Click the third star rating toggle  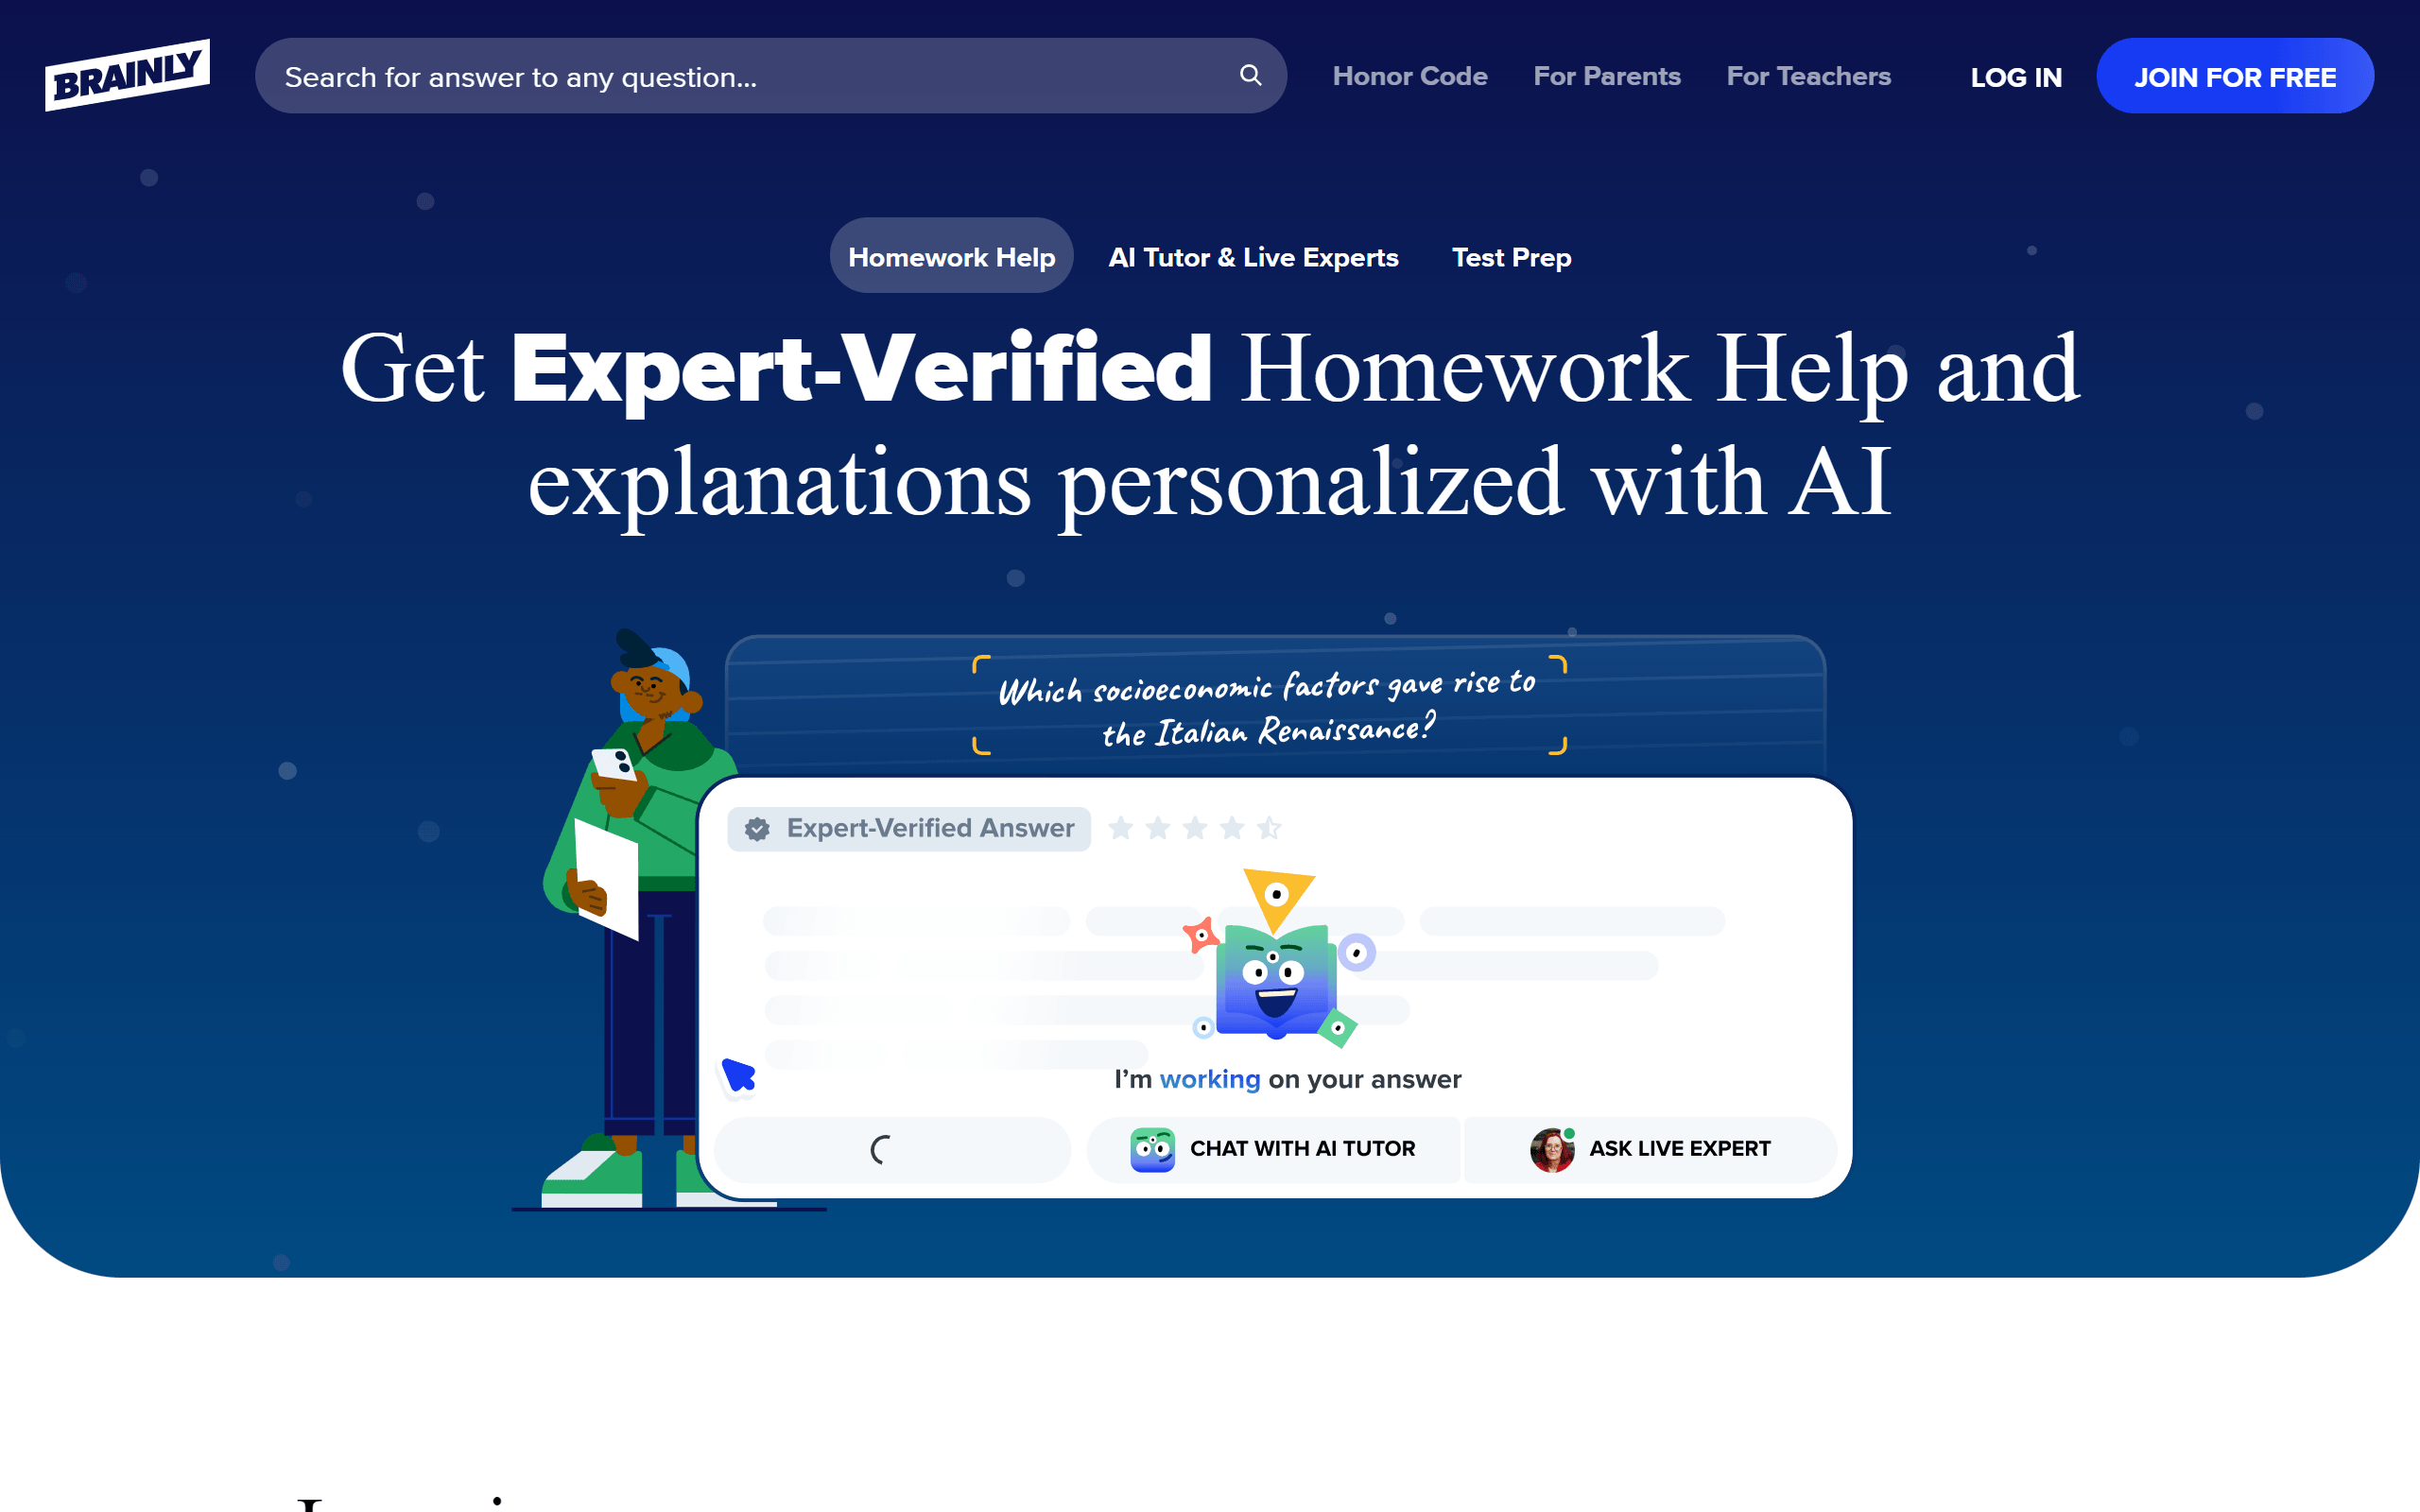click(x=1195, y=828)
